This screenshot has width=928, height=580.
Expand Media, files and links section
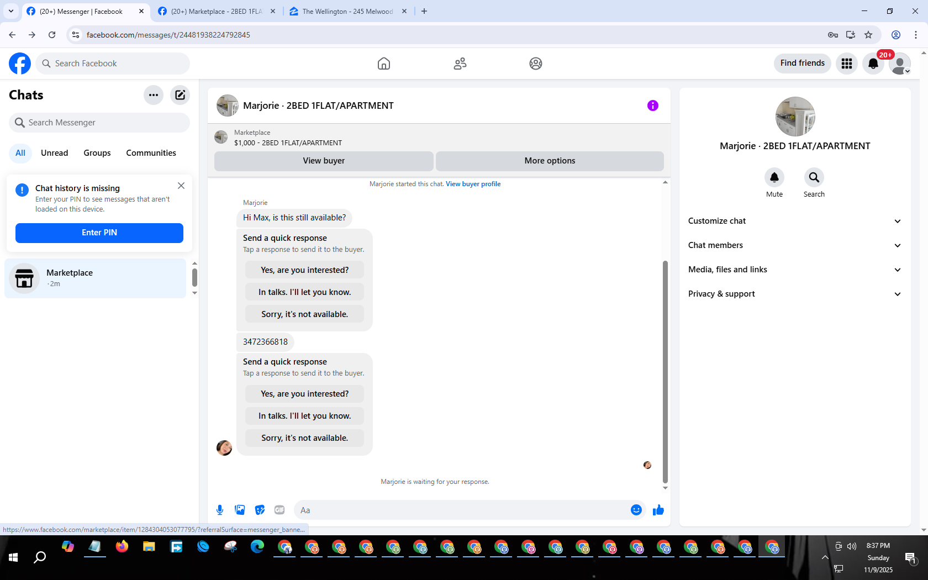[x=795, y=270]
